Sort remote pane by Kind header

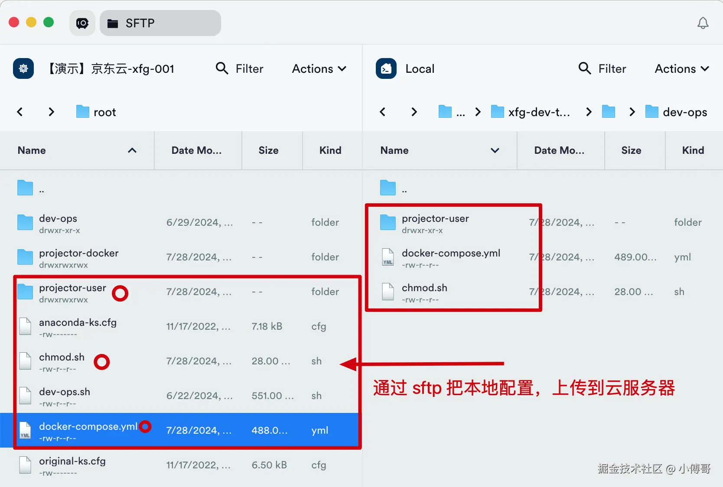coord(332,150)
